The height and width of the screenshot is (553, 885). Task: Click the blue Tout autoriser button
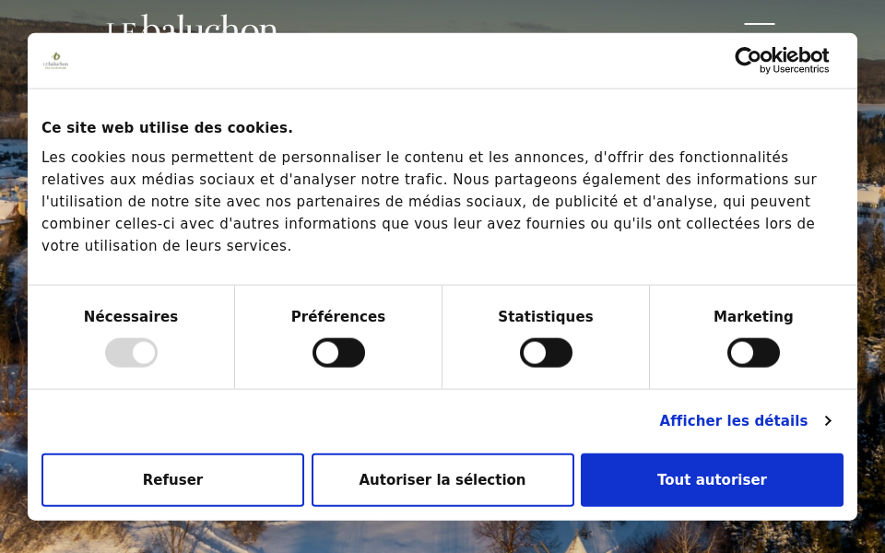click(x=712, y=479)
